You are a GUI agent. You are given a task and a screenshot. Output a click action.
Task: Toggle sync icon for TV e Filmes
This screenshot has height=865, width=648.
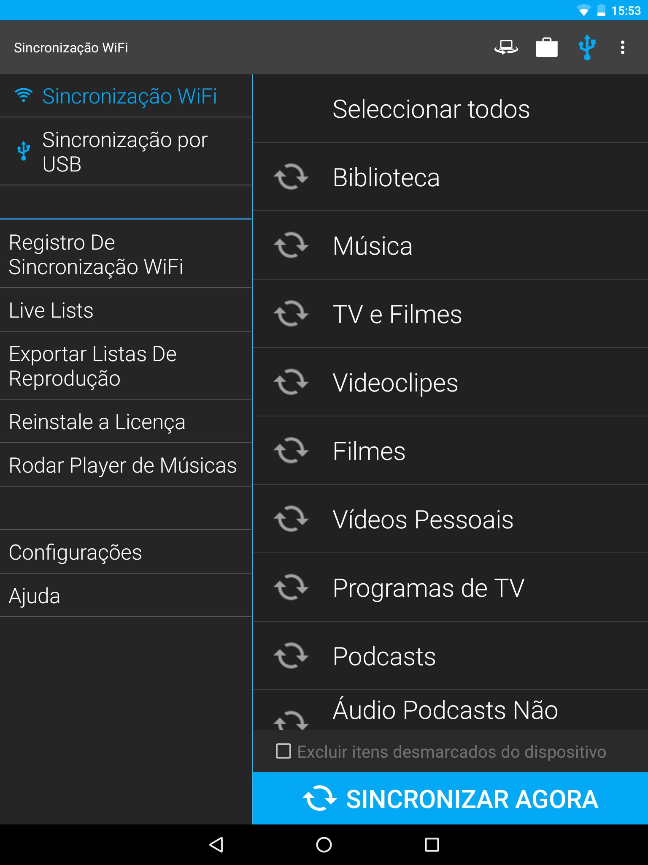click(x=291, y=314)
